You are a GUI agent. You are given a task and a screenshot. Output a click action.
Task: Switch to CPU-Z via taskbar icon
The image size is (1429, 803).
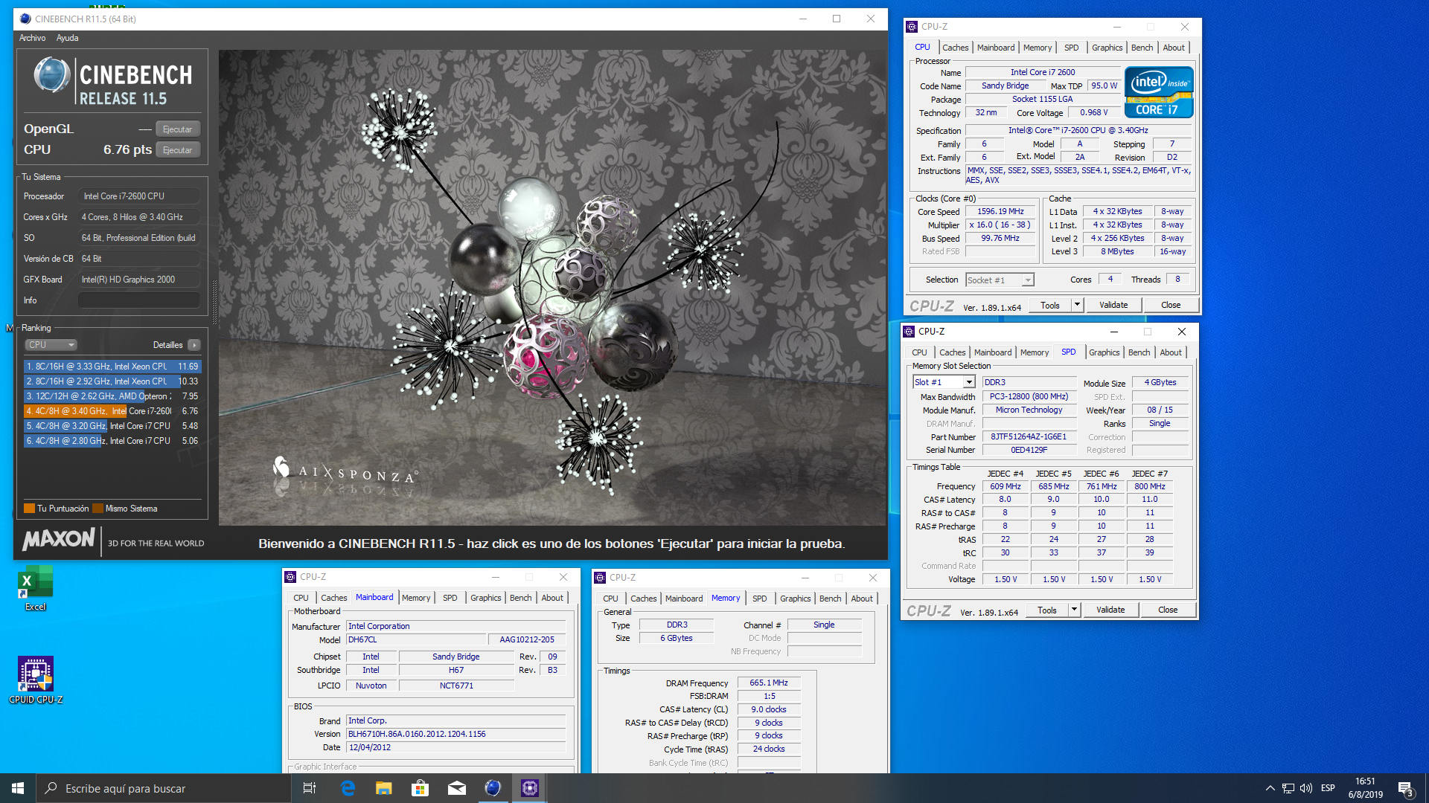pyautogui.click(x=529, y=788)
